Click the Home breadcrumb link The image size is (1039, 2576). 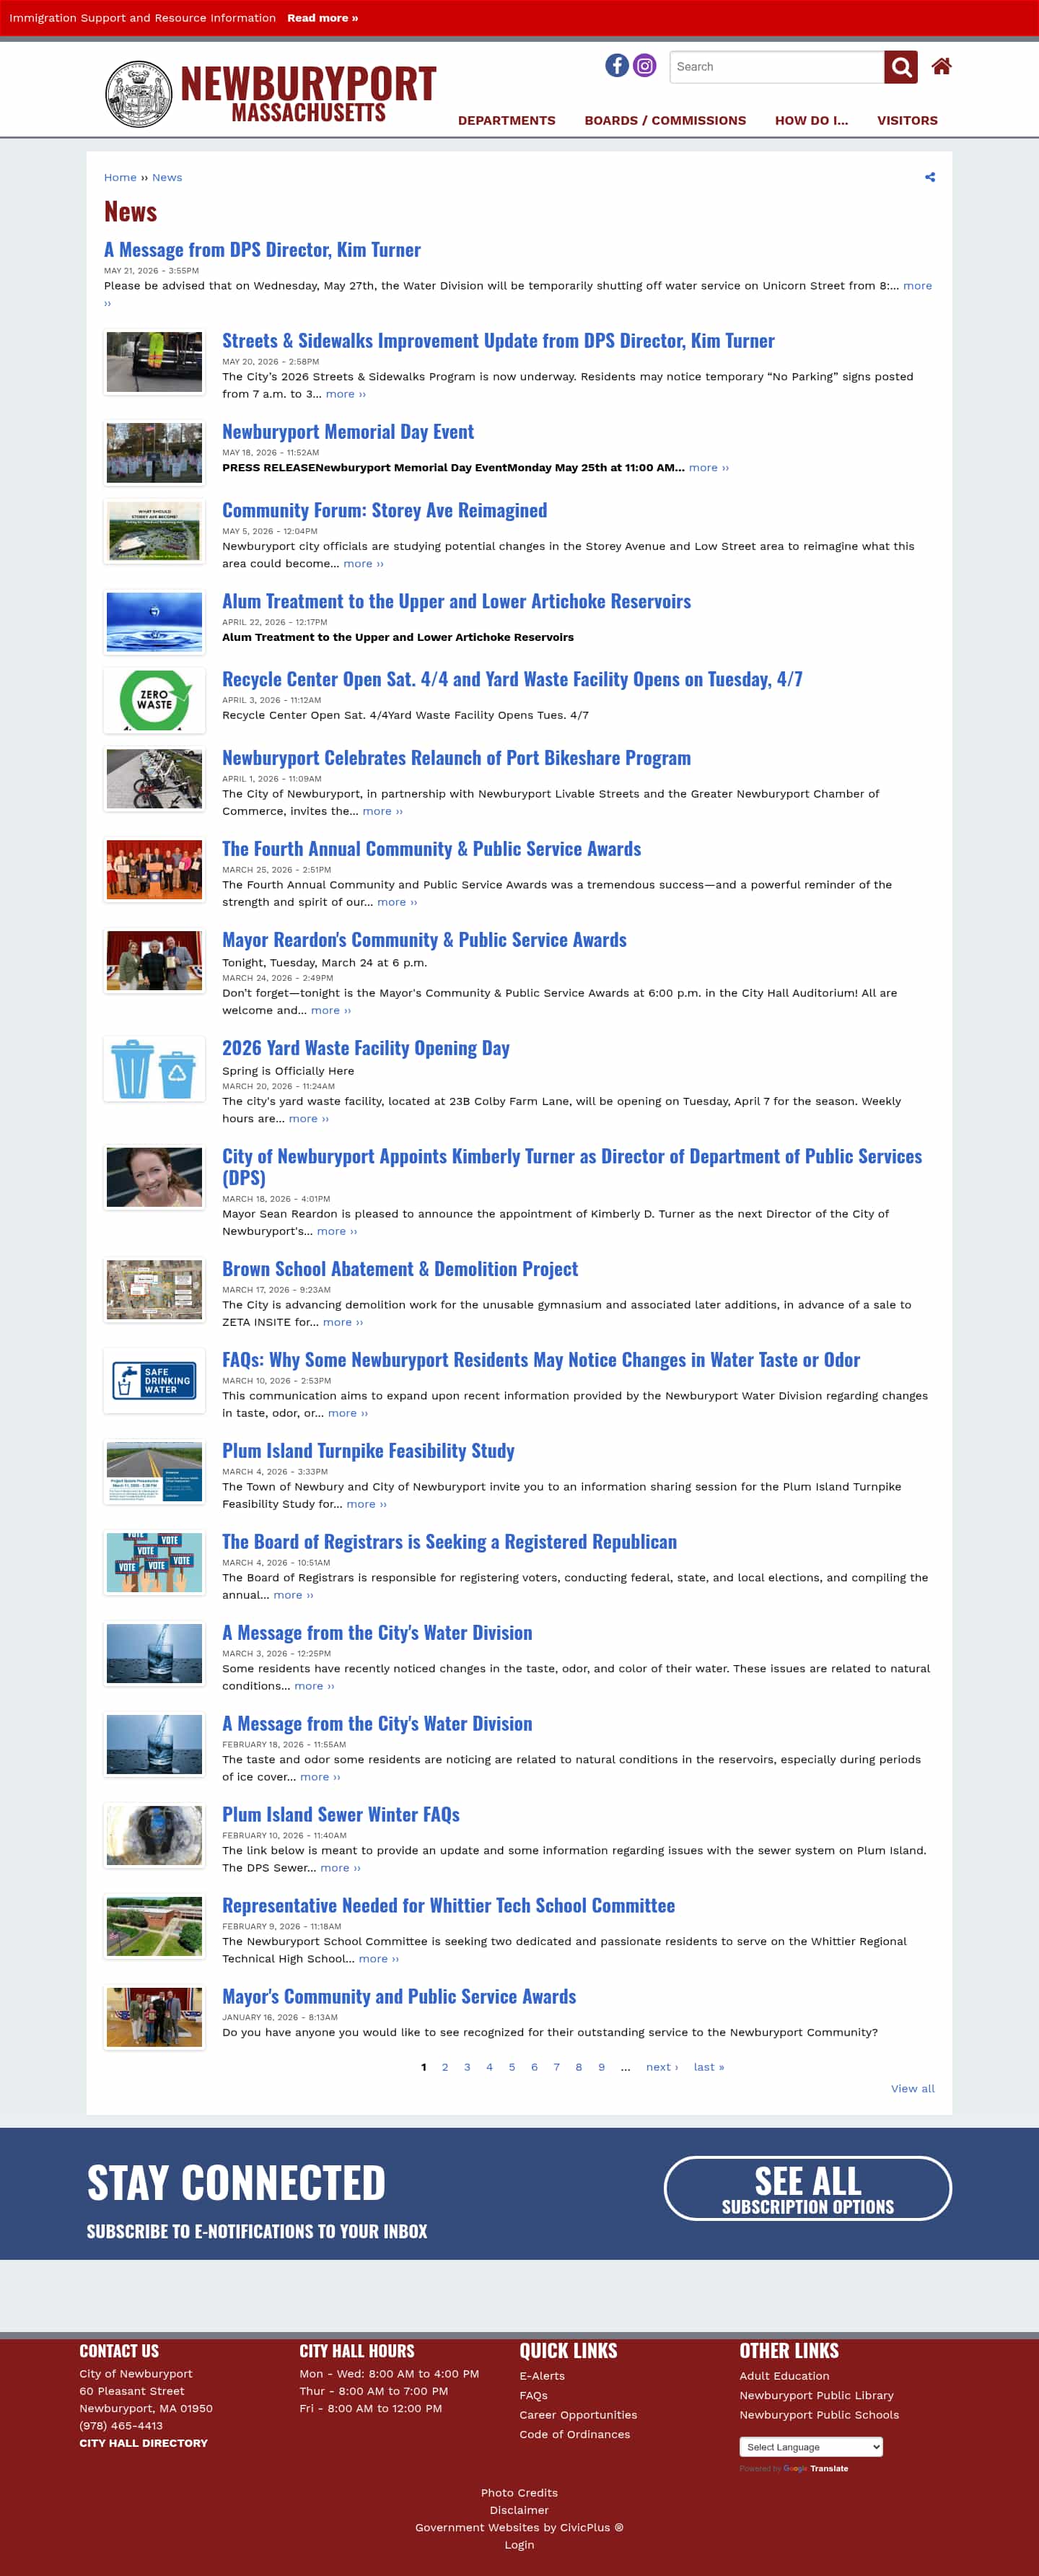click(120, 177)
